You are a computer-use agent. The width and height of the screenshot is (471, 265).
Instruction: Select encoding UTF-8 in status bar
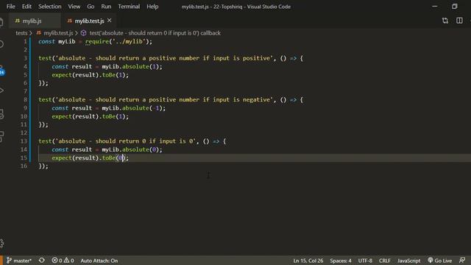click(x=365, y=261)
